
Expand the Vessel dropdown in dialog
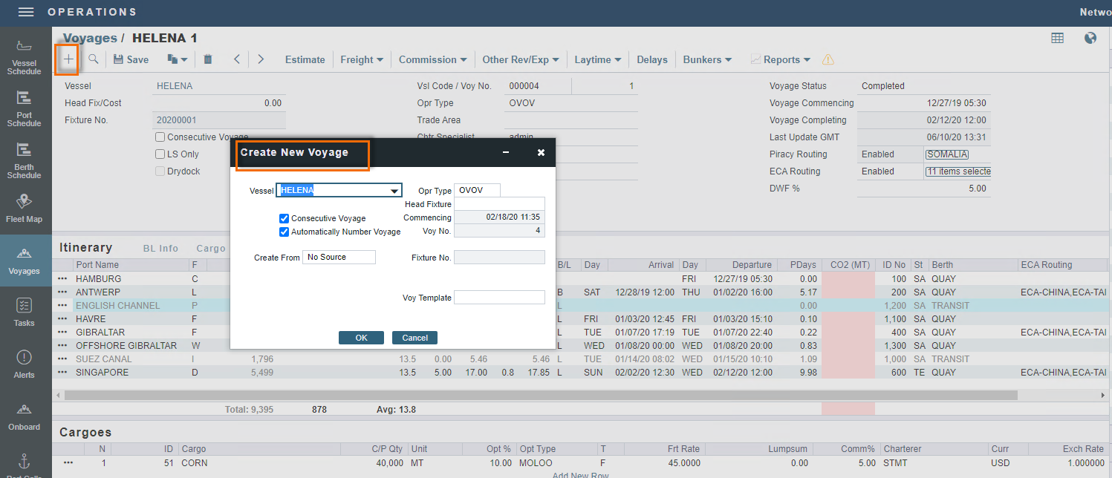click(x=394, y=191)
